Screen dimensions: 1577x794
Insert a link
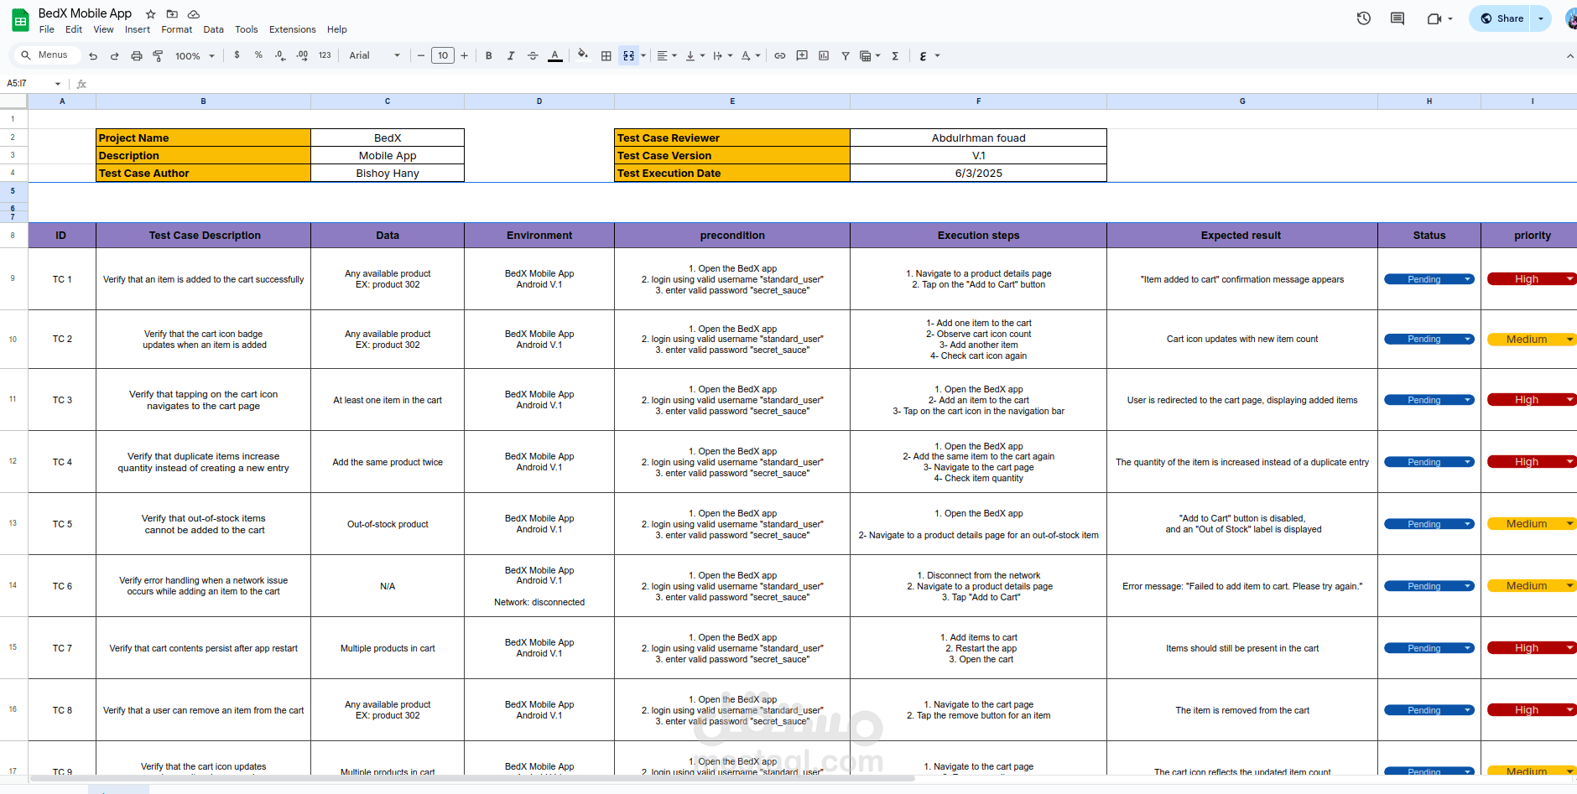780,56
